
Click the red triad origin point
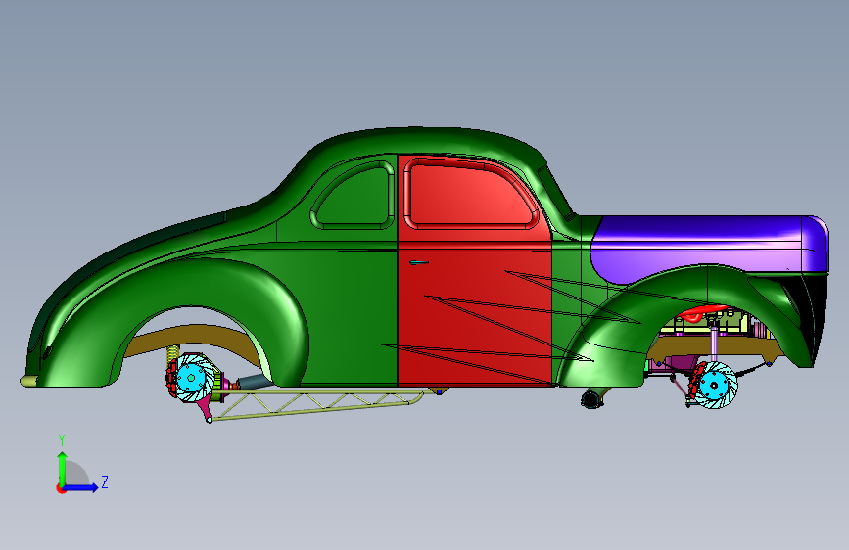click(61, 488)
